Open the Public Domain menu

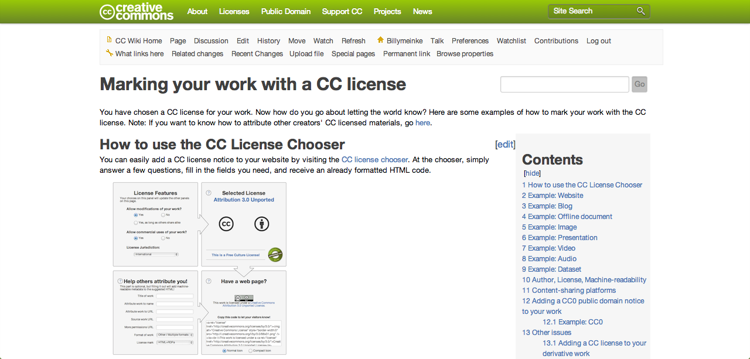pos(286,11)
